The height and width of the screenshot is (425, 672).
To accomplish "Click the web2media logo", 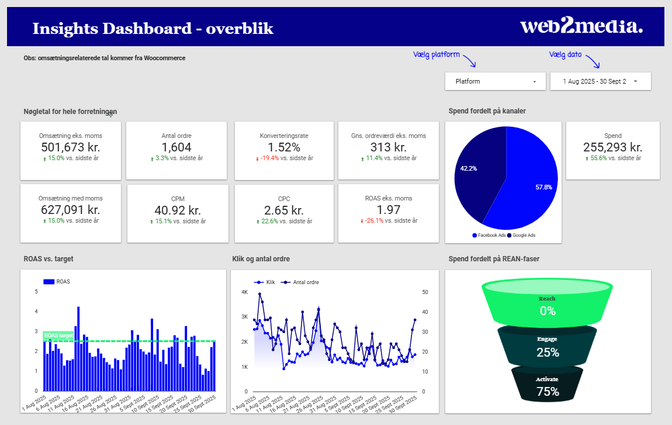I will [x=581, y=26].
